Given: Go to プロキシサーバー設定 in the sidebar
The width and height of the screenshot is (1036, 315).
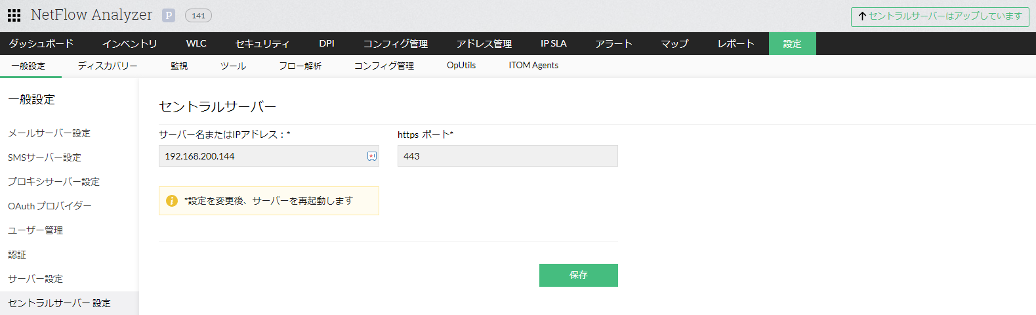Looking at the screenshot, I should (x=54, y=182).
